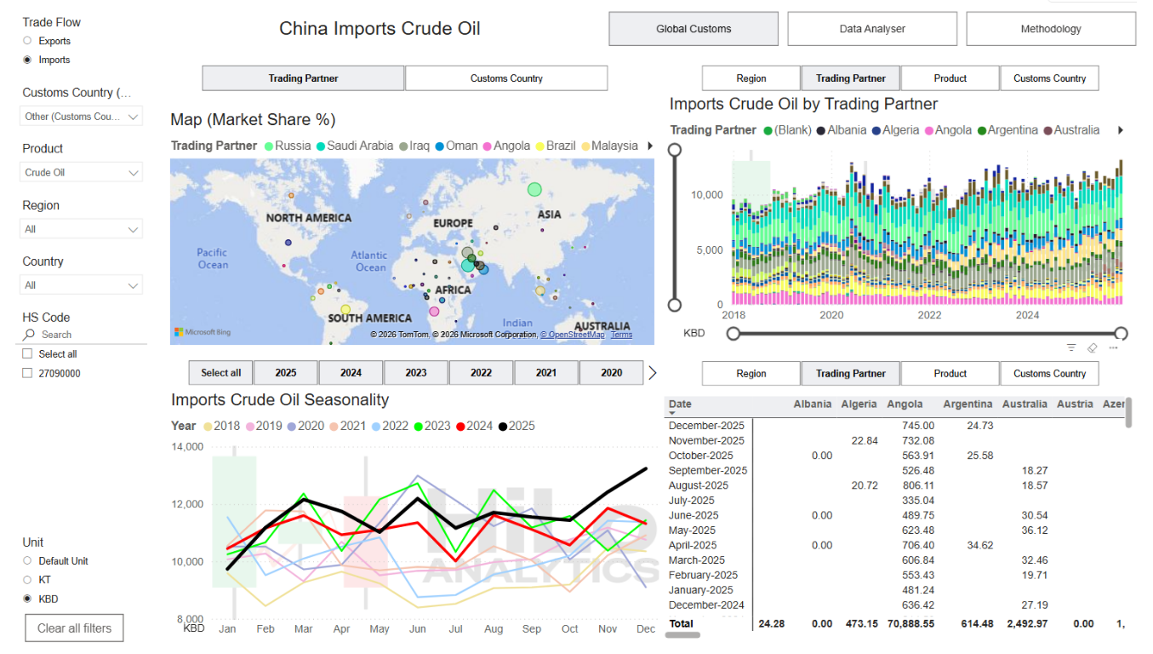Select the Exports radio button
This screenshot has width=1153, height=654.
tap(27, 41)
